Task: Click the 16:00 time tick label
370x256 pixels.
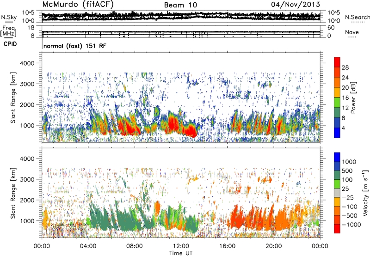Action: pos(227,246)
